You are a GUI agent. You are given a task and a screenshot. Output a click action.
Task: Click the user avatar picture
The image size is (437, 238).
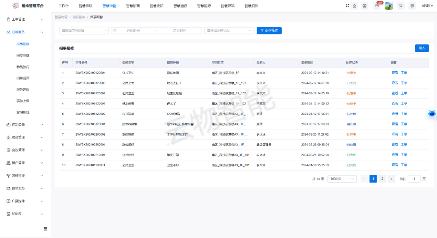click(x=389, y=6)
